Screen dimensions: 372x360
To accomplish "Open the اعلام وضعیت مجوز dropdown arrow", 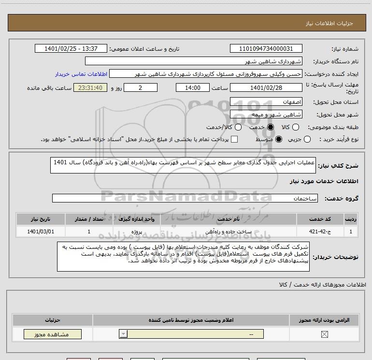I will pos(123,334).
